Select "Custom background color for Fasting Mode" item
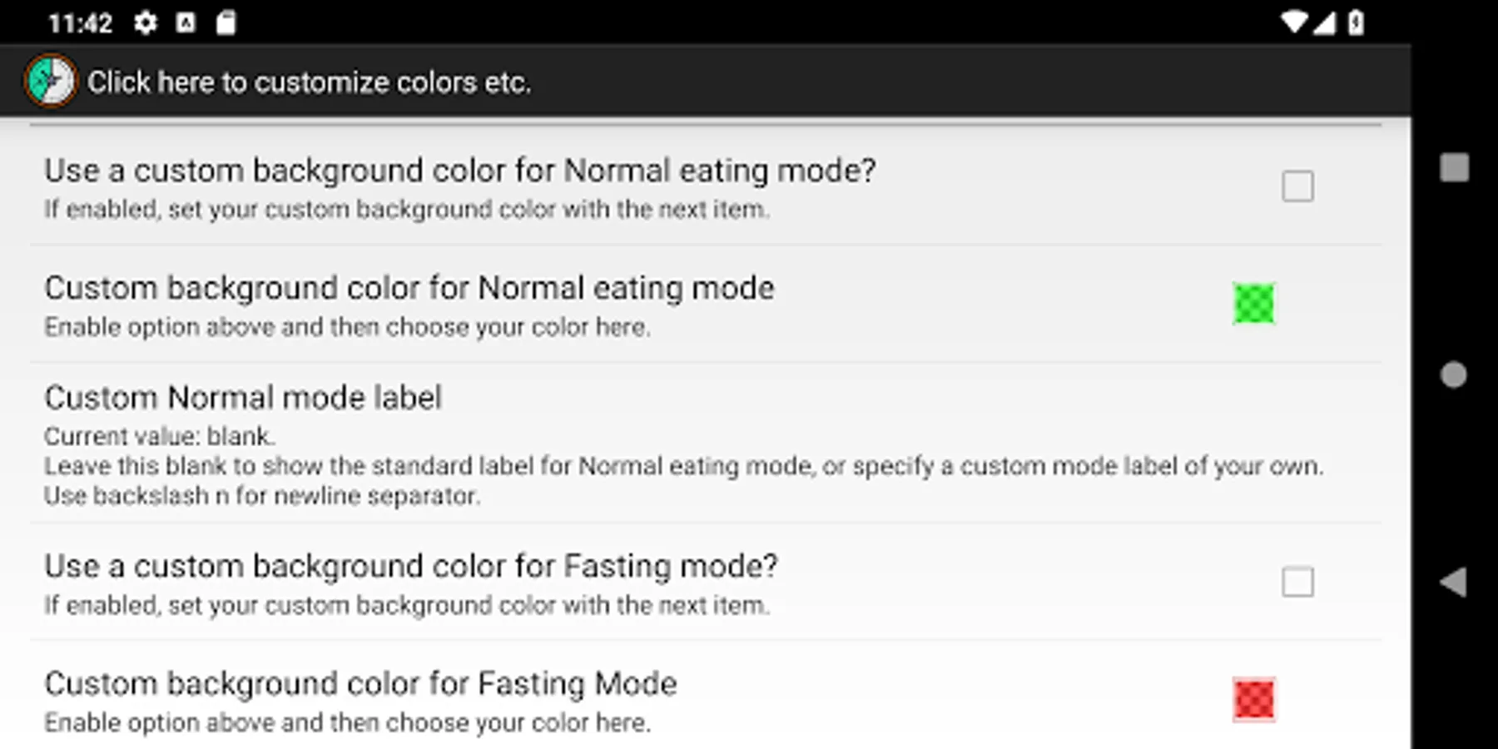The width and height of the screenshot is (1498, 749). tap(360, 684)
